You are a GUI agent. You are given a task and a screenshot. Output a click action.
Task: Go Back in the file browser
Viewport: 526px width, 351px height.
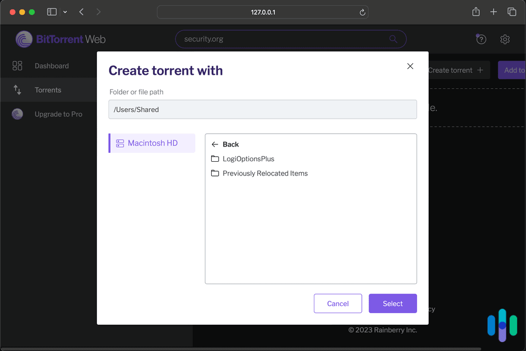[x=225, y=144]
